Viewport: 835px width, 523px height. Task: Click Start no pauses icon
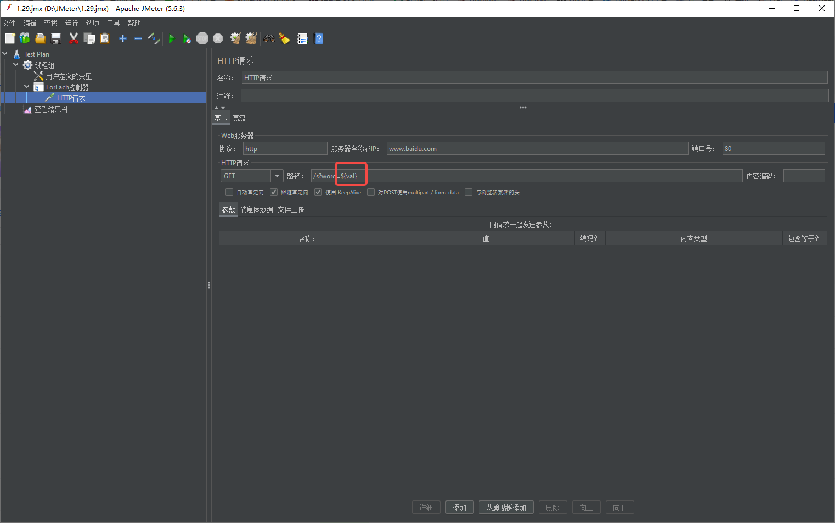point(187,38)
